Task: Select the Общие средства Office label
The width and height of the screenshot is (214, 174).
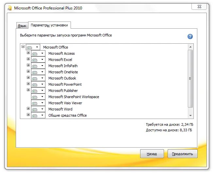Action: click(68, 115)
